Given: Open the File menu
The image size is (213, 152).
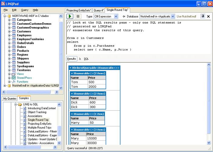Looking at the screenshot, I should [5, 10].
